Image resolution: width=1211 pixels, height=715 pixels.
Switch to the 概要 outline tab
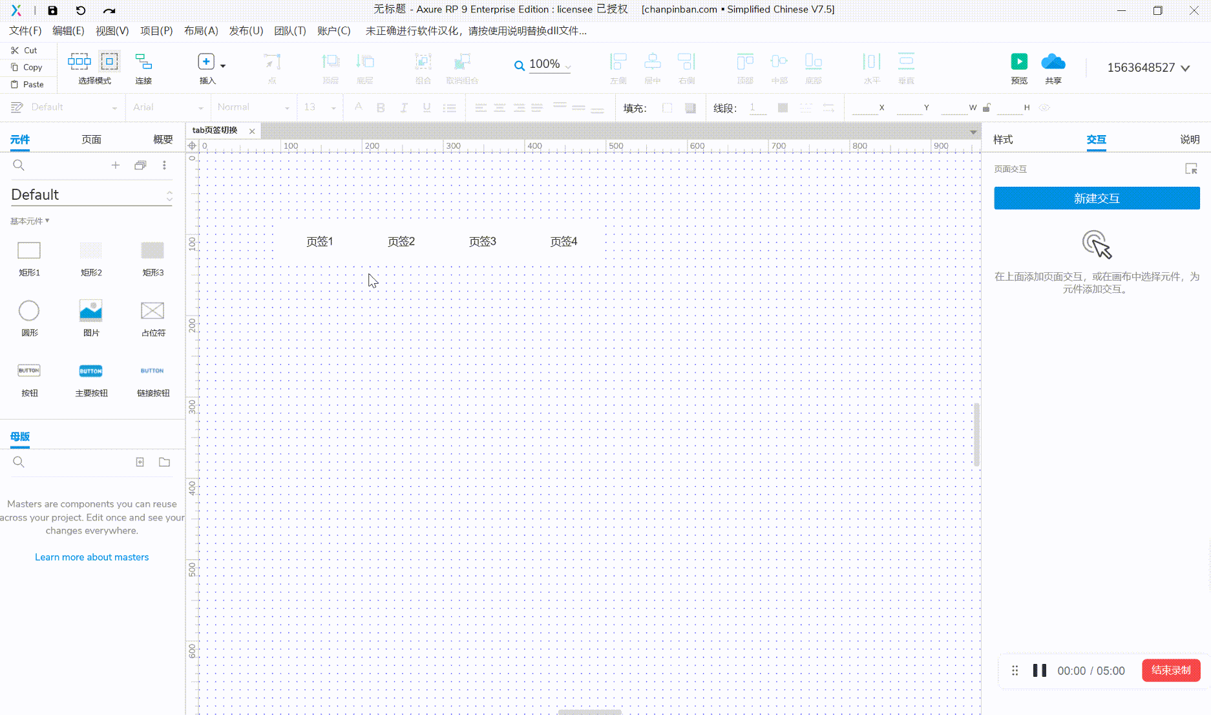coord(163,140)
